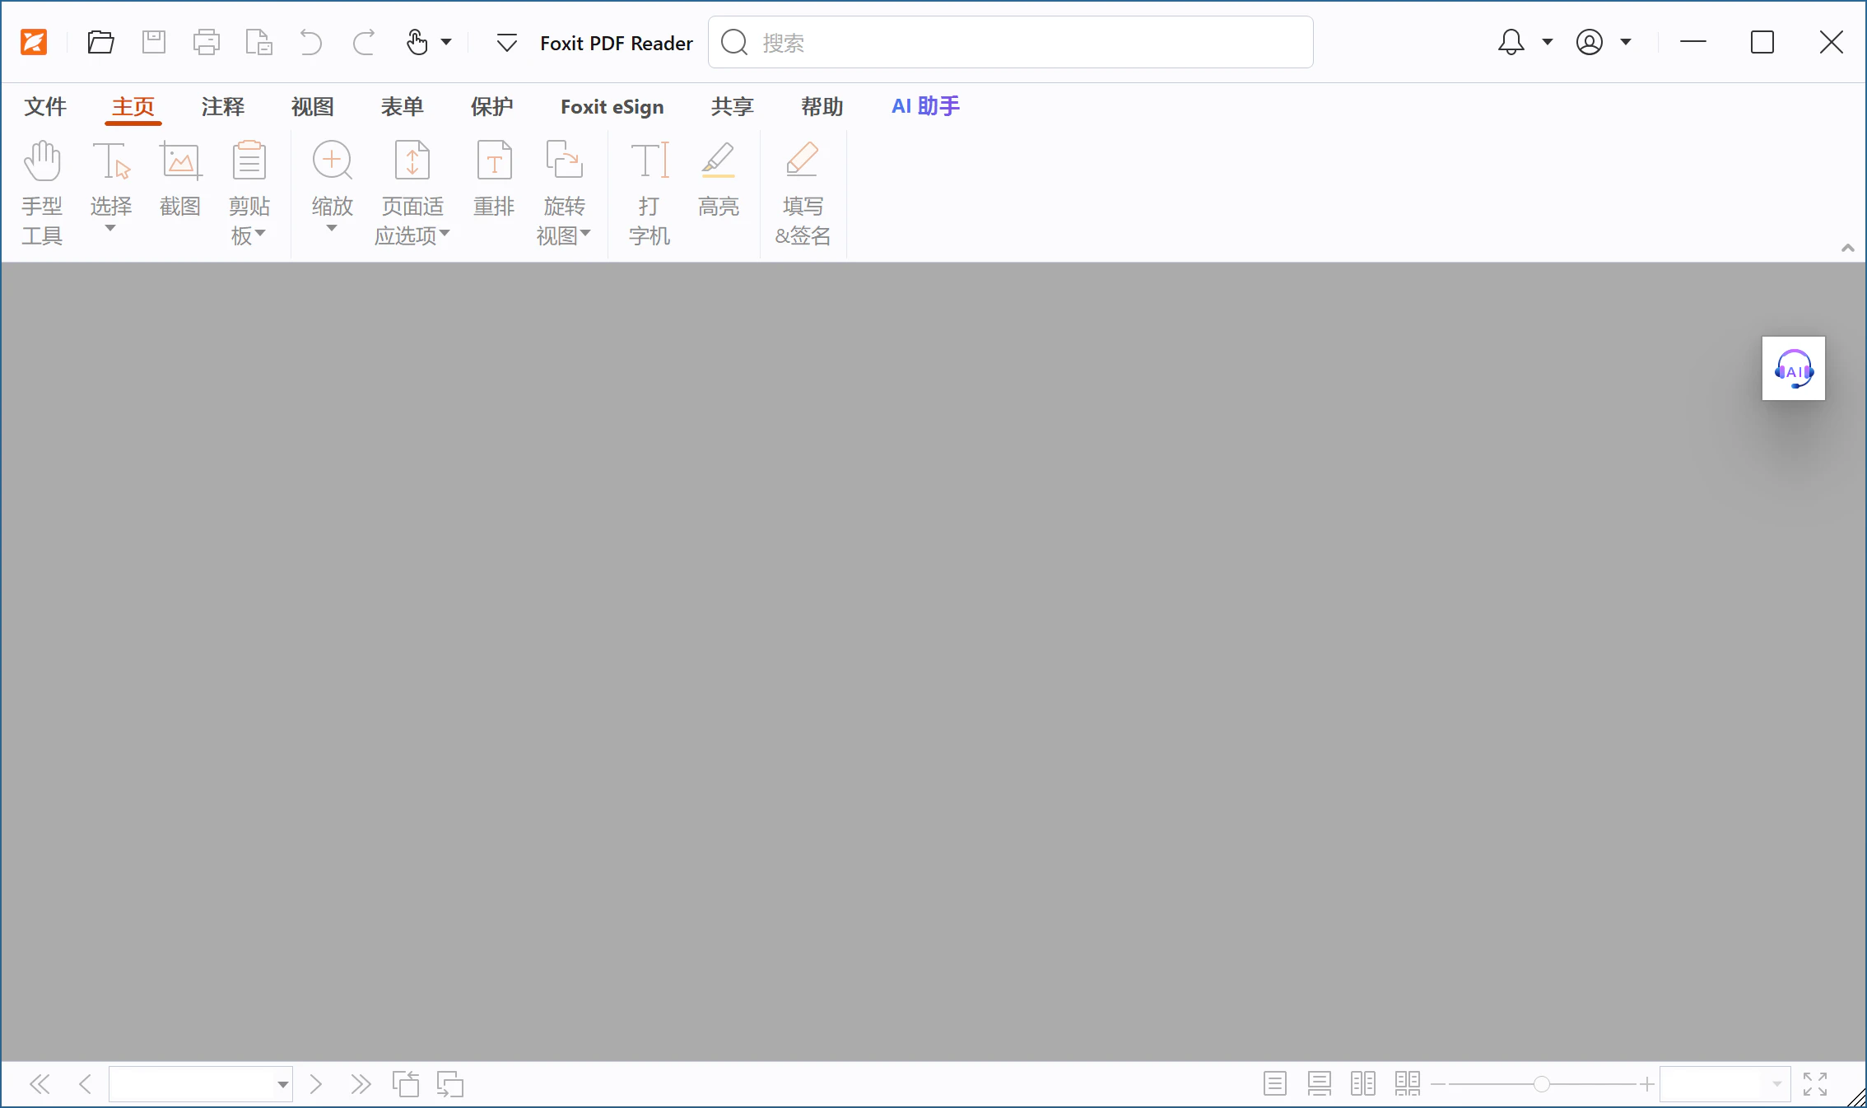This screenshot has width=1867, height=1108.
Task: Click the create-from-clipboard page icon
Action: 258,42
